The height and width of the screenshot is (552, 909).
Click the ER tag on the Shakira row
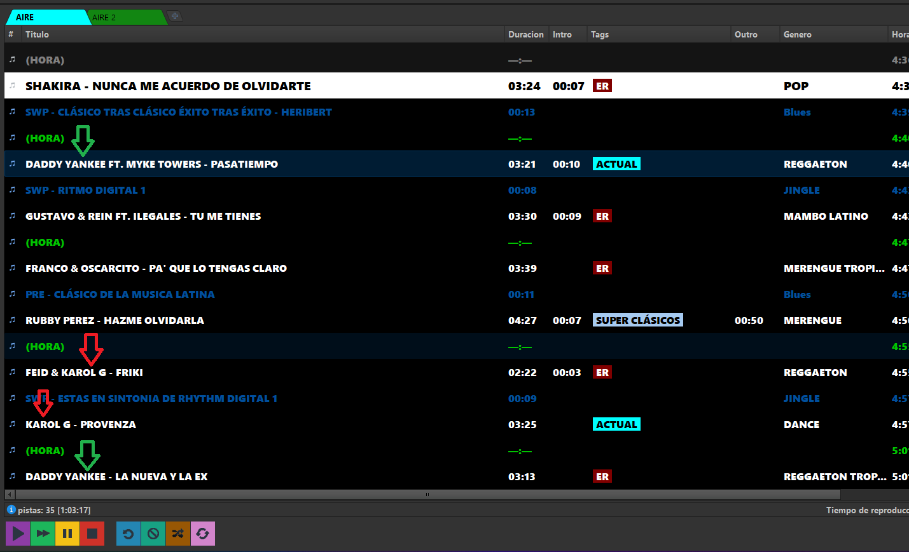(x=602, y=86)
